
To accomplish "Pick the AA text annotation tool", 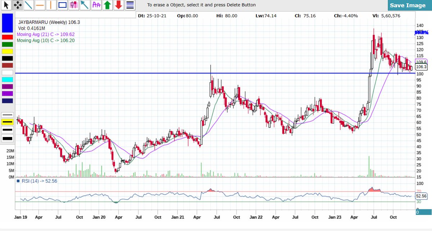I will pyautogui.click(x=96, y=5).
